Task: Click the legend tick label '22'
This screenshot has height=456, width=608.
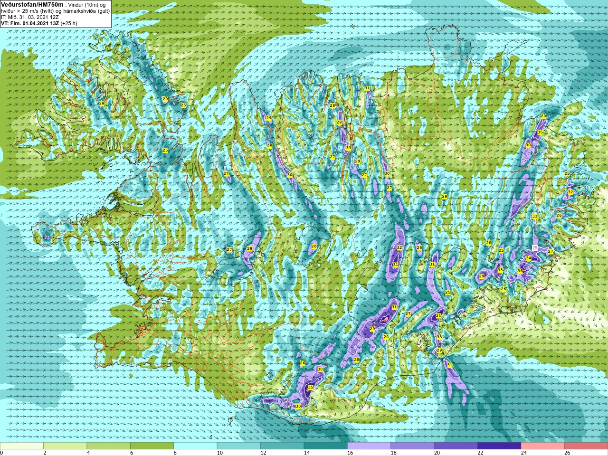Action: point(480,453)
